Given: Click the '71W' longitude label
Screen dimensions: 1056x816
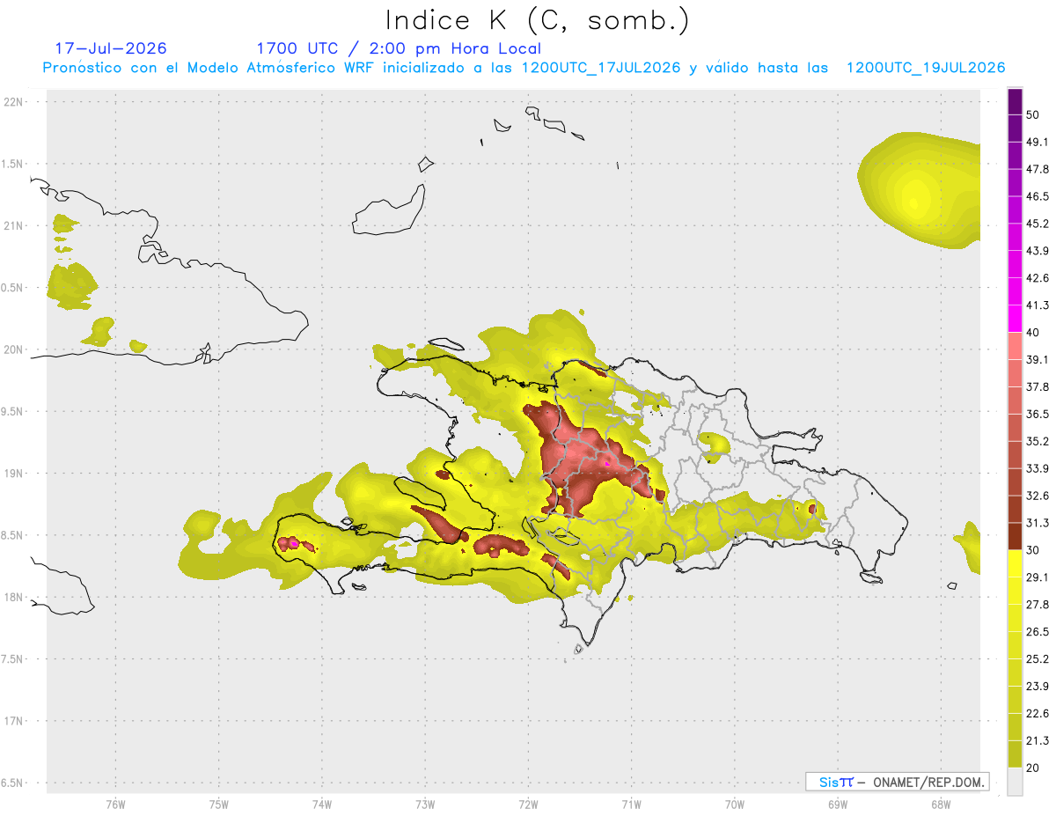Looking at the screenshot, I should tap(631, 805).
